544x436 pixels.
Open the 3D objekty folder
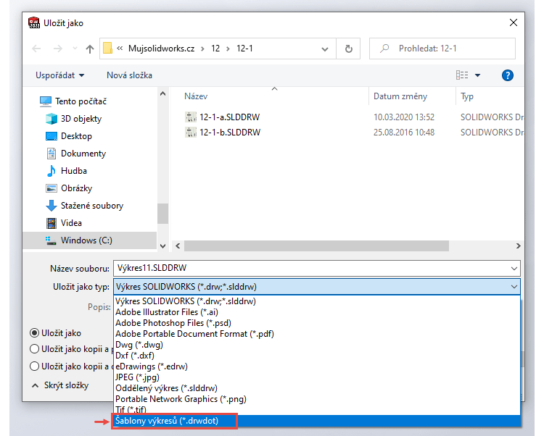(x=81, y=119)
